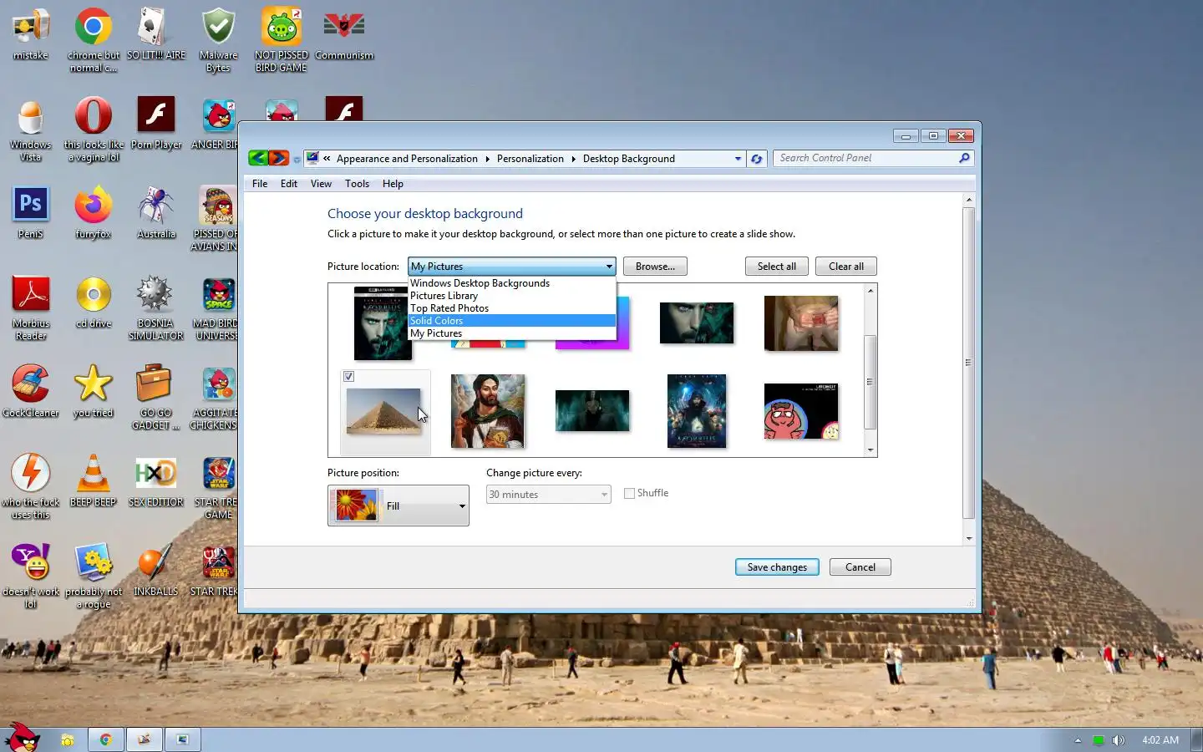Click Select all button

pyautogui.click(x=776, y=267)
